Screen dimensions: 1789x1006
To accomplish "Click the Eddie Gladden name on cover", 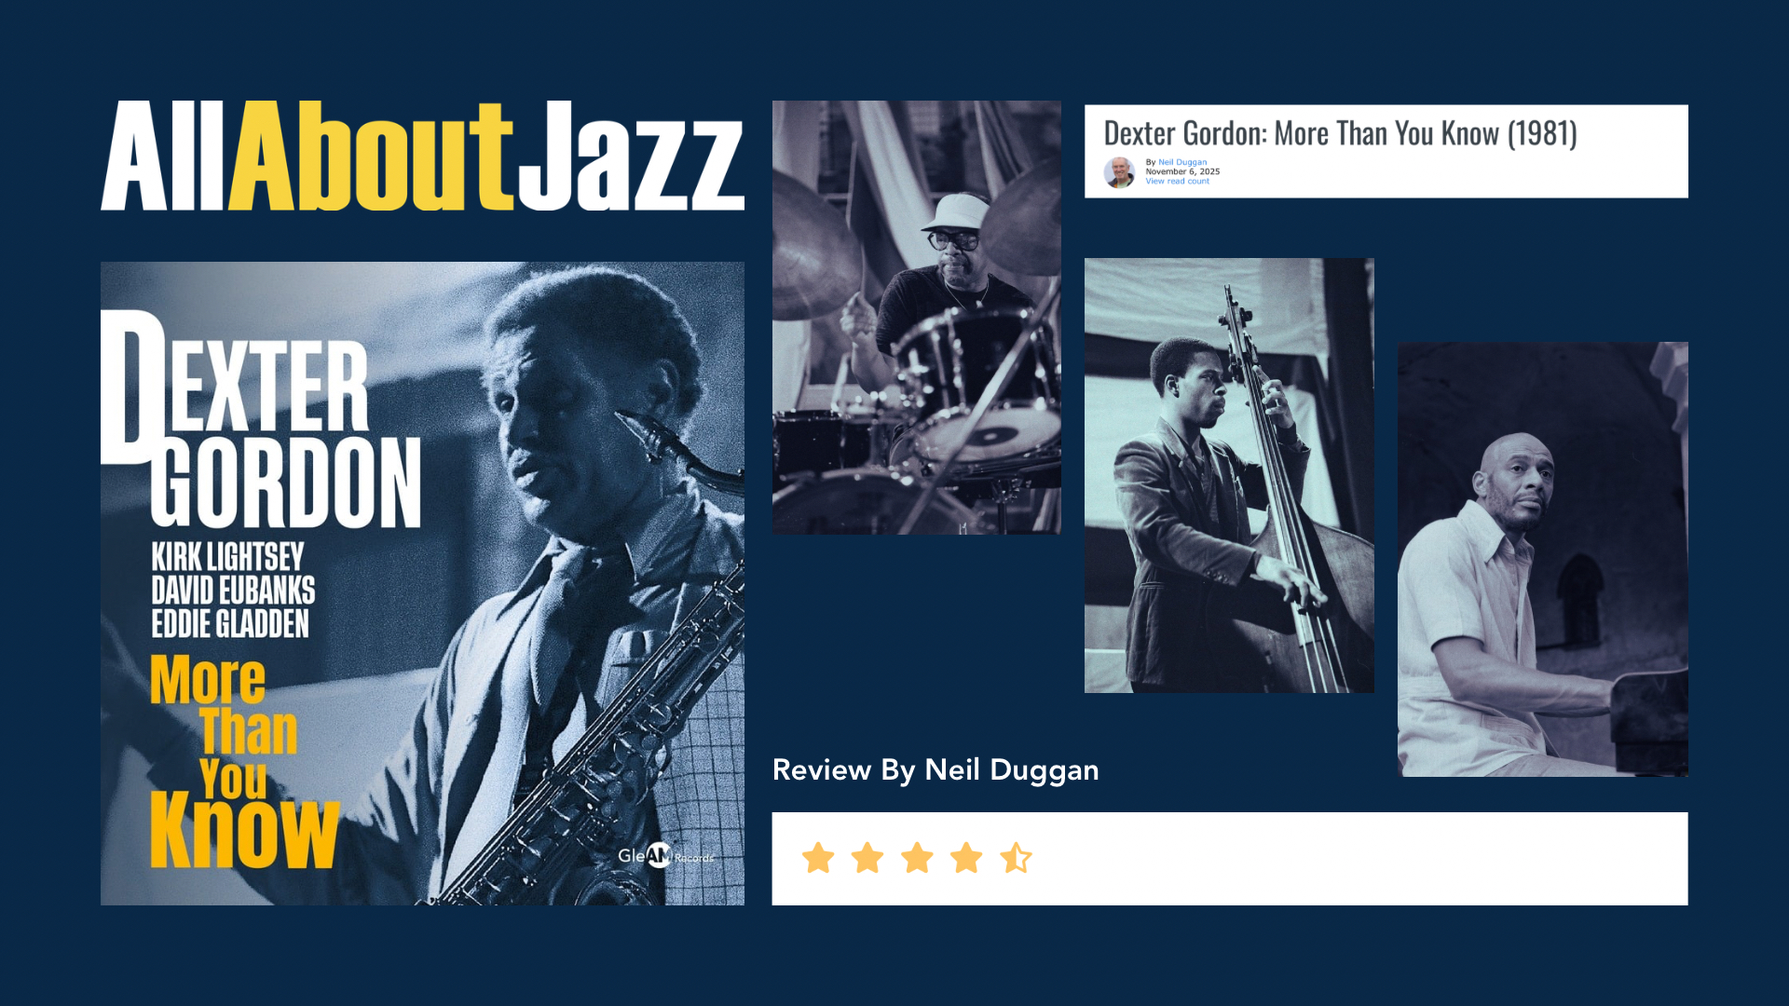I will click(230, 623).
